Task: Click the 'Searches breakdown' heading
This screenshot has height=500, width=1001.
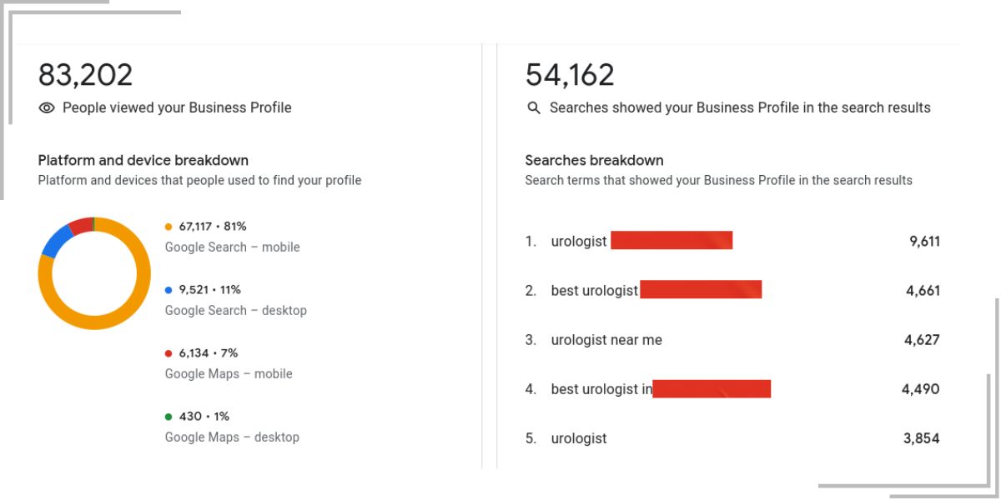Action: (594, 160)
